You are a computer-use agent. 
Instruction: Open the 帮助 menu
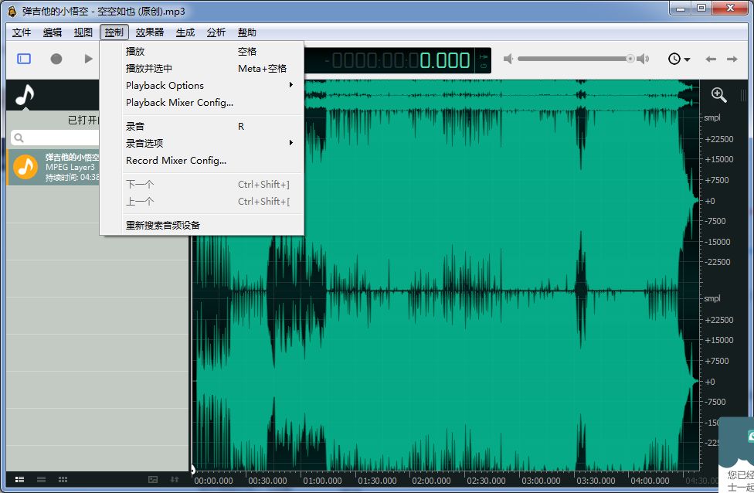[x=246, y=32]
